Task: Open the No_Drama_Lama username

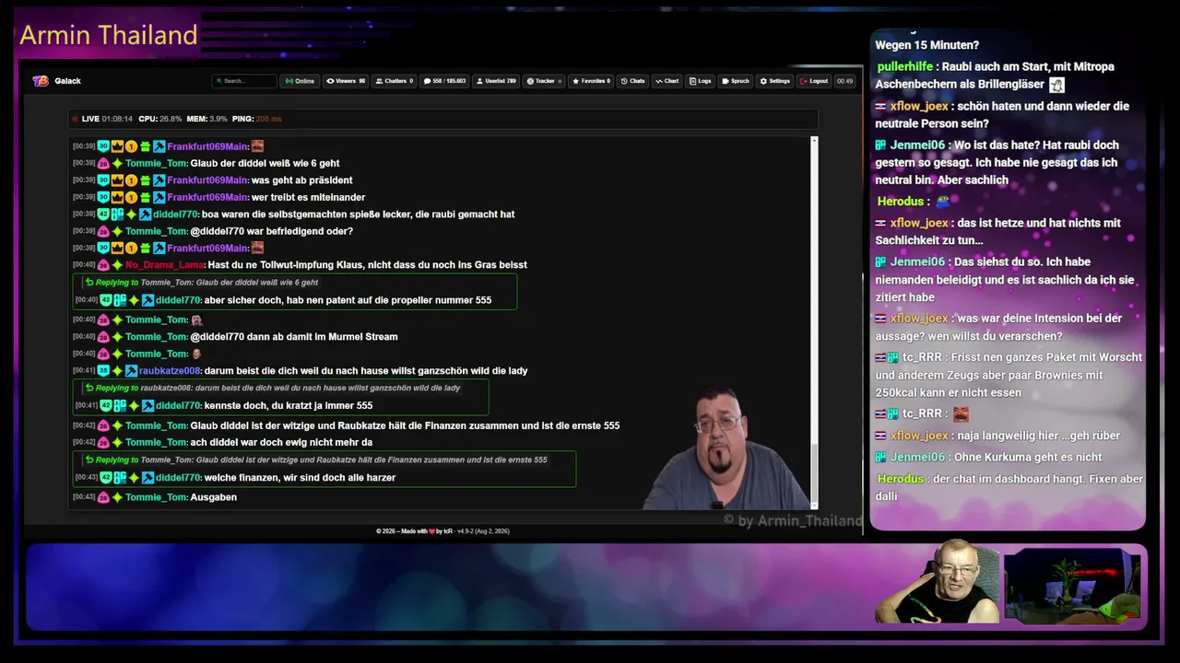Action: click(165, 265)
